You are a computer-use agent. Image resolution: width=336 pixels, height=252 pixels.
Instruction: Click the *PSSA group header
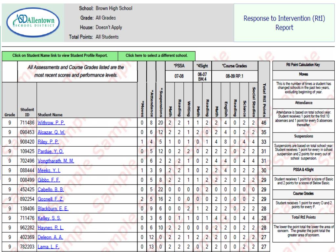(179, 66)
